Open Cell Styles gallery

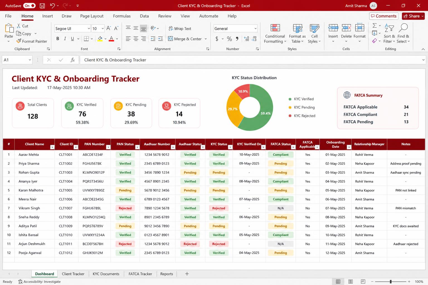(314, 33)
